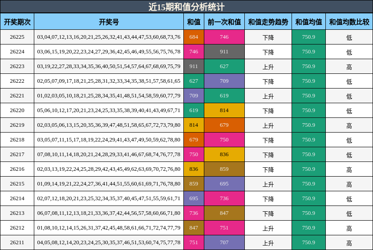Click the 和值走势趋势 column header
This screenshot has width=373, height=250.
268,22
